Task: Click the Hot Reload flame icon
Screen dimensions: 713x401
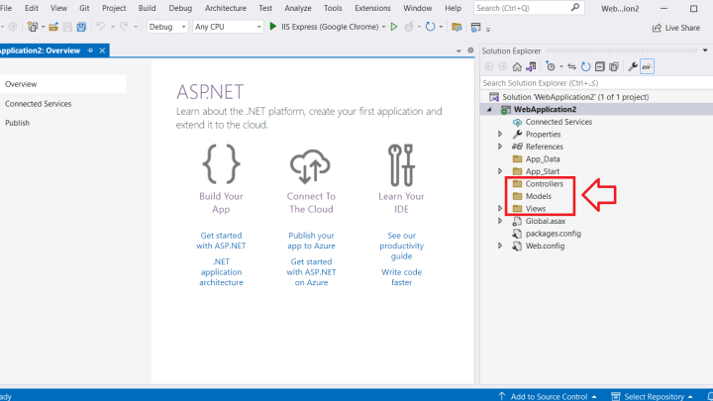Action: [x=409, y=27]
